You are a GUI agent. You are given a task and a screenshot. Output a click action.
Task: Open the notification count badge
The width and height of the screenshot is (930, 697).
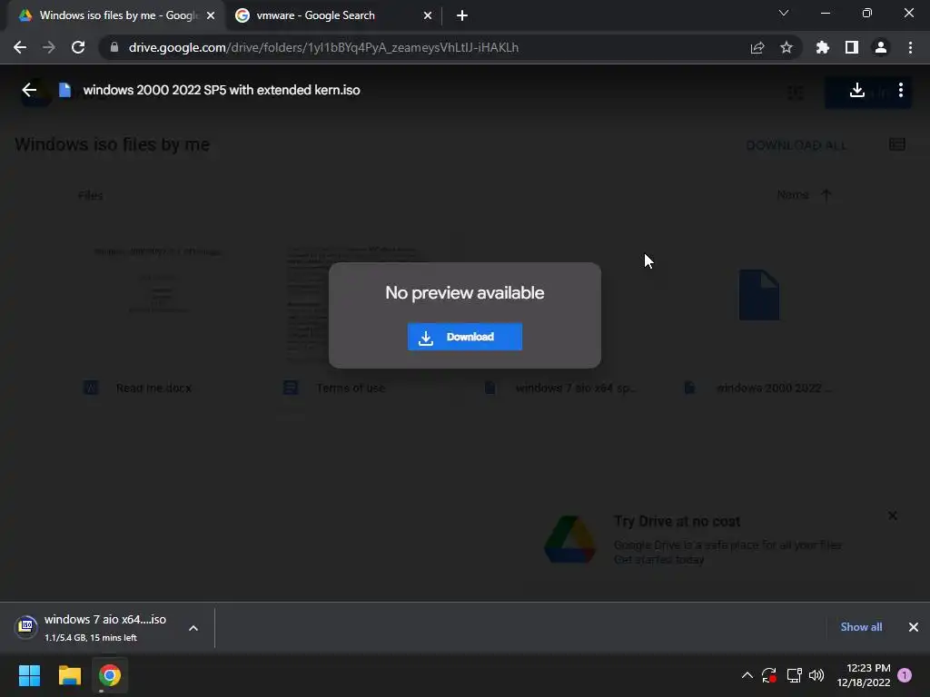[905, 675]
